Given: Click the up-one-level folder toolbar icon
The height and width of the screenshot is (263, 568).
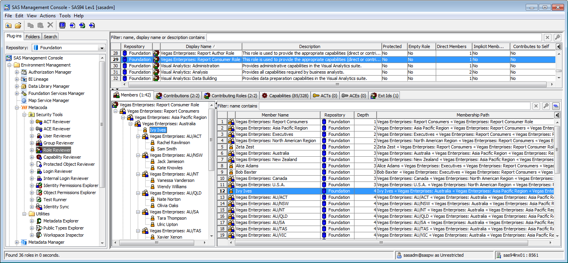Looking at the screenshot, I should [x=8, y=25].
